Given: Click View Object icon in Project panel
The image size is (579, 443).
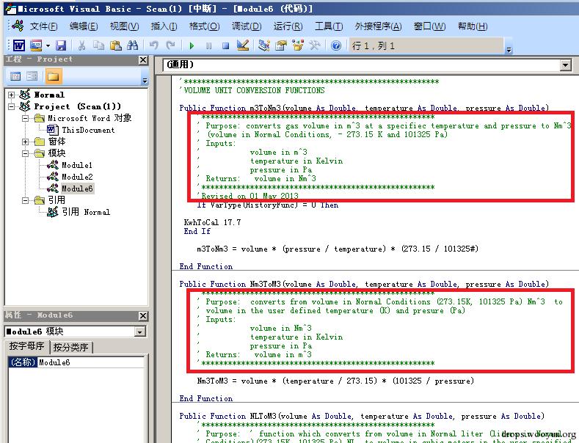Looking at the screenshot, I should click(x=32, y=76).
